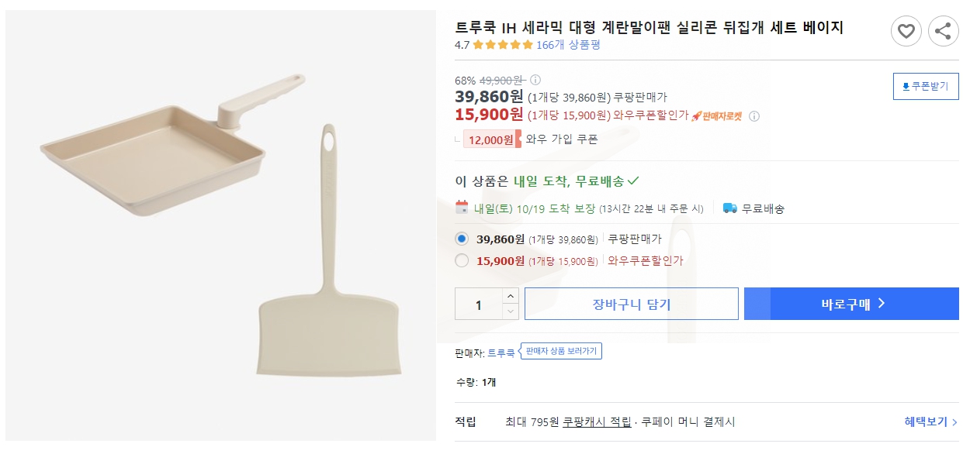
Task: Click the quantity input field
Action: [477, 304]
